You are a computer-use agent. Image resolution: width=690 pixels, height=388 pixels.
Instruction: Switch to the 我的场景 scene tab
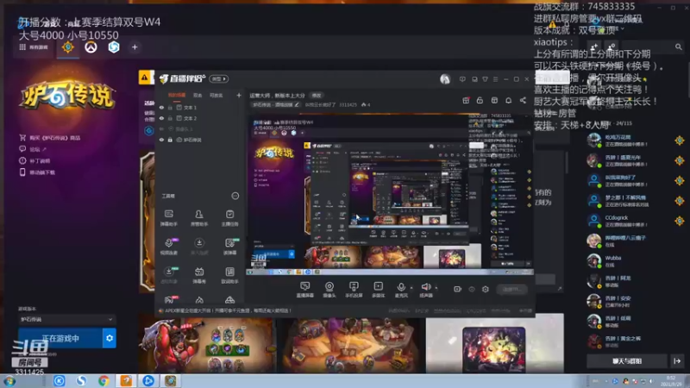coord(177,95)
